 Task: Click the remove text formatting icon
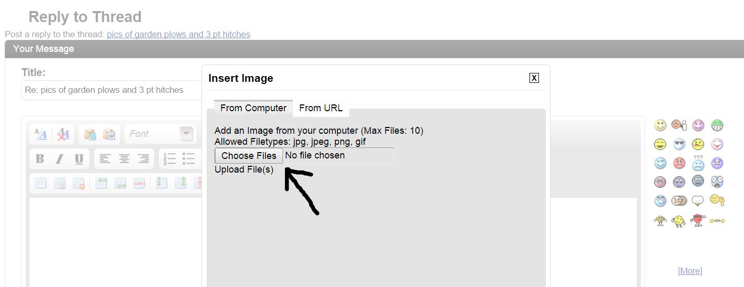[64, 134]
